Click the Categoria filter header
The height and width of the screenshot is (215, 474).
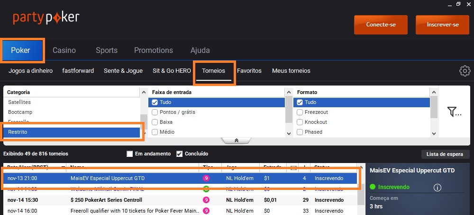coord(18,92)
